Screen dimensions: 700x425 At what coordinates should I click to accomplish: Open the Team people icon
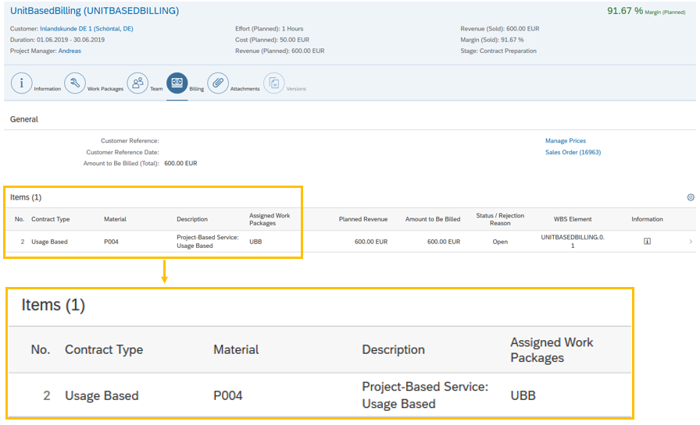tap(137, 83)
